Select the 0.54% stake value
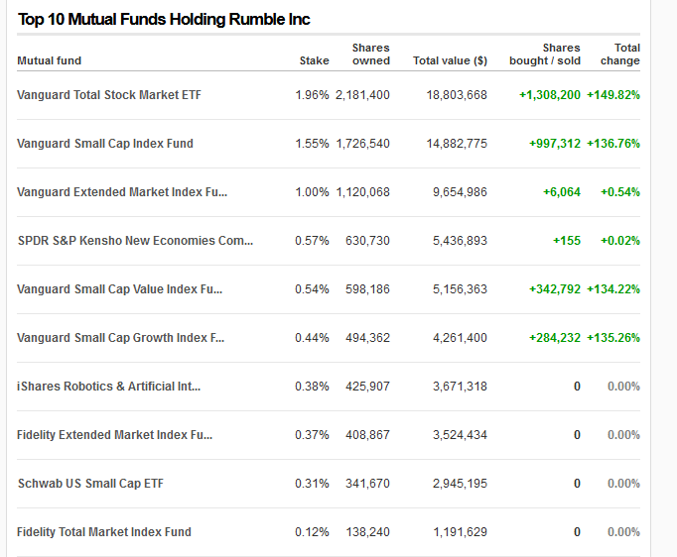Viewport: 677px width, 557px height. point(312,289)
